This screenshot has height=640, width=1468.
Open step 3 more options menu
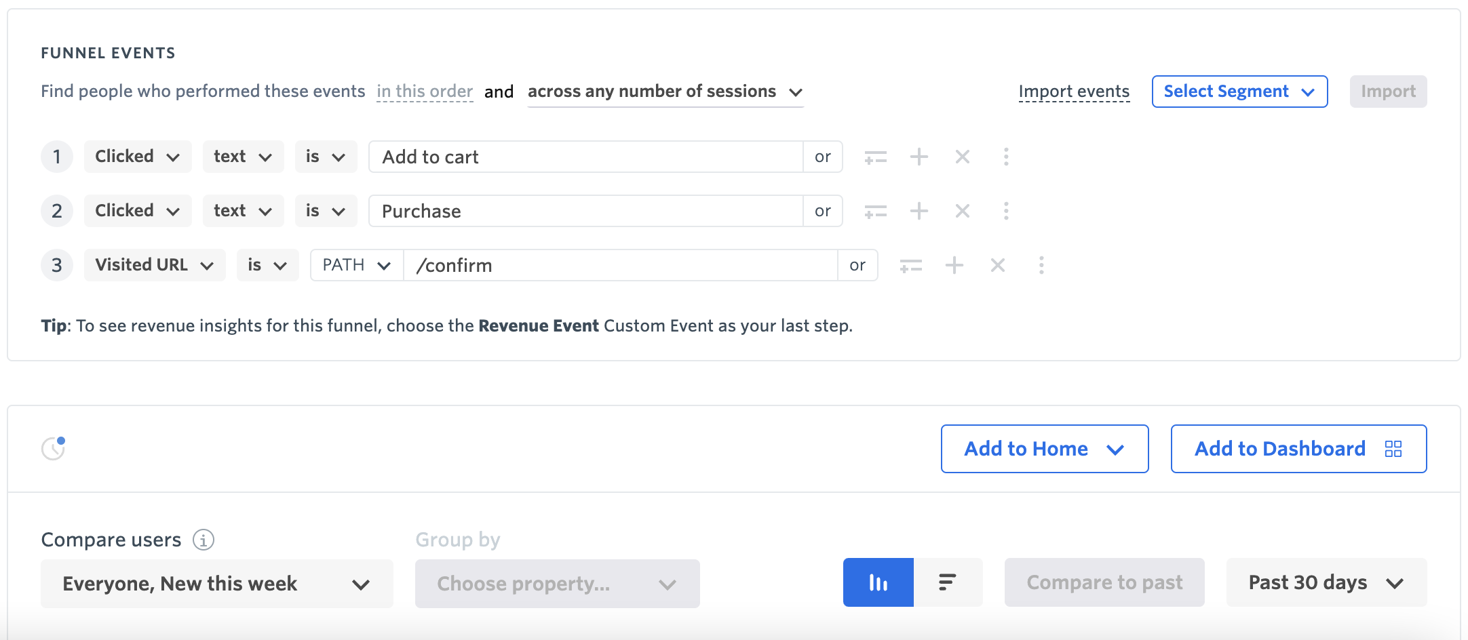pos(1041,265)
